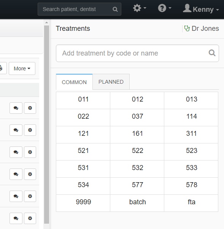Open the More dropdown button
Image resolution: width=224 pixels, height=229 pixels.
click(x=22, y=68)
